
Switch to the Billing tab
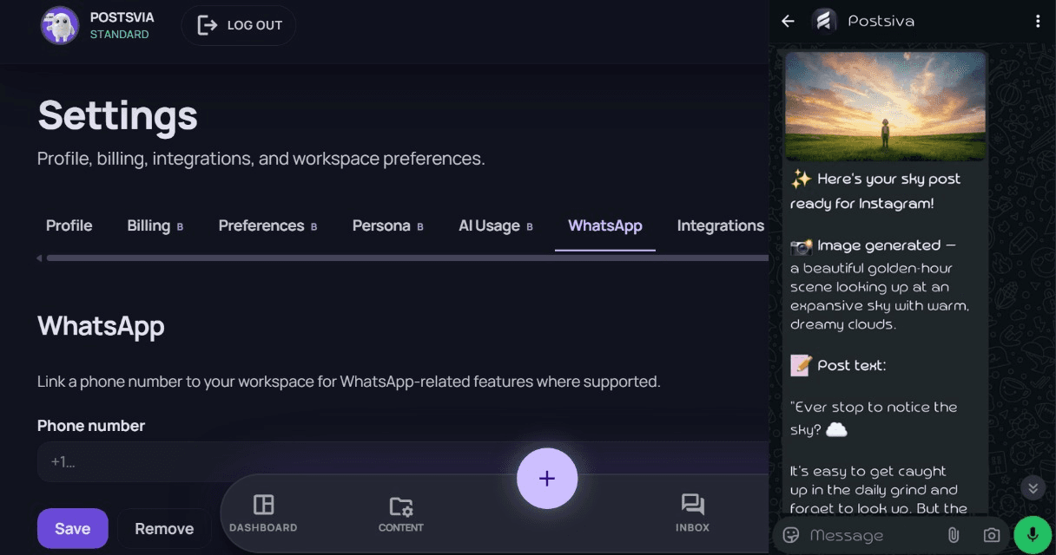pos(149,225)
